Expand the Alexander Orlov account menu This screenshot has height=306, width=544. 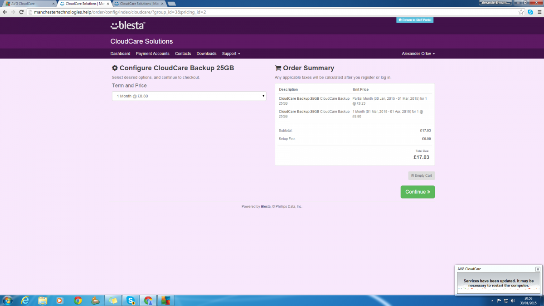click(418, 53)
